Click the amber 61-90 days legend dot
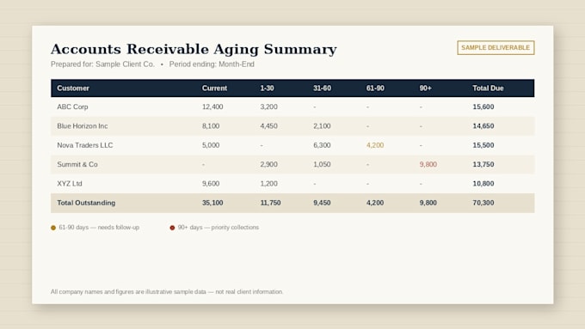The image size is (585, 329). pos(53,228)
